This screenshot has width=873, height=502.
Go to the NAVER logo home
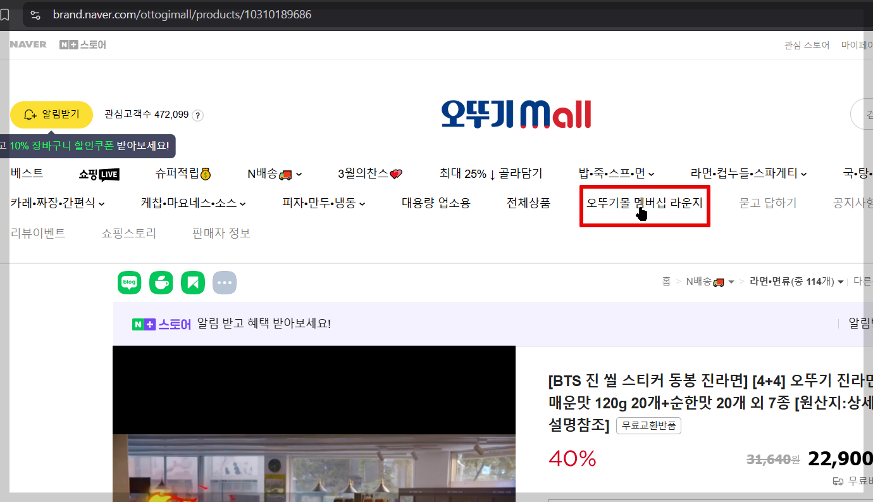click(28, 45)
